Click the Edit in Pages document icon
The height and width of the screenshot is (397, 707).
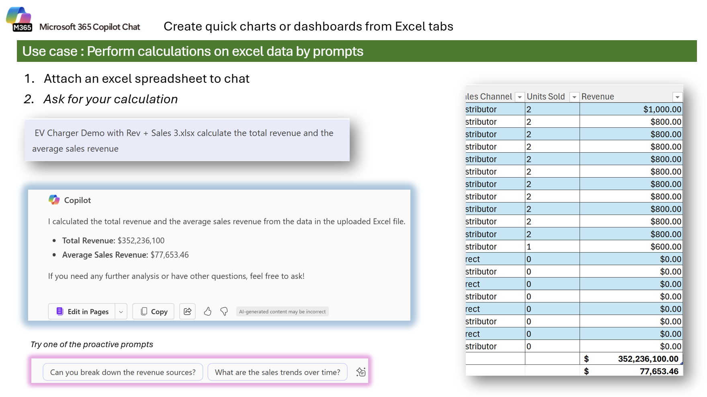[59, 311]
